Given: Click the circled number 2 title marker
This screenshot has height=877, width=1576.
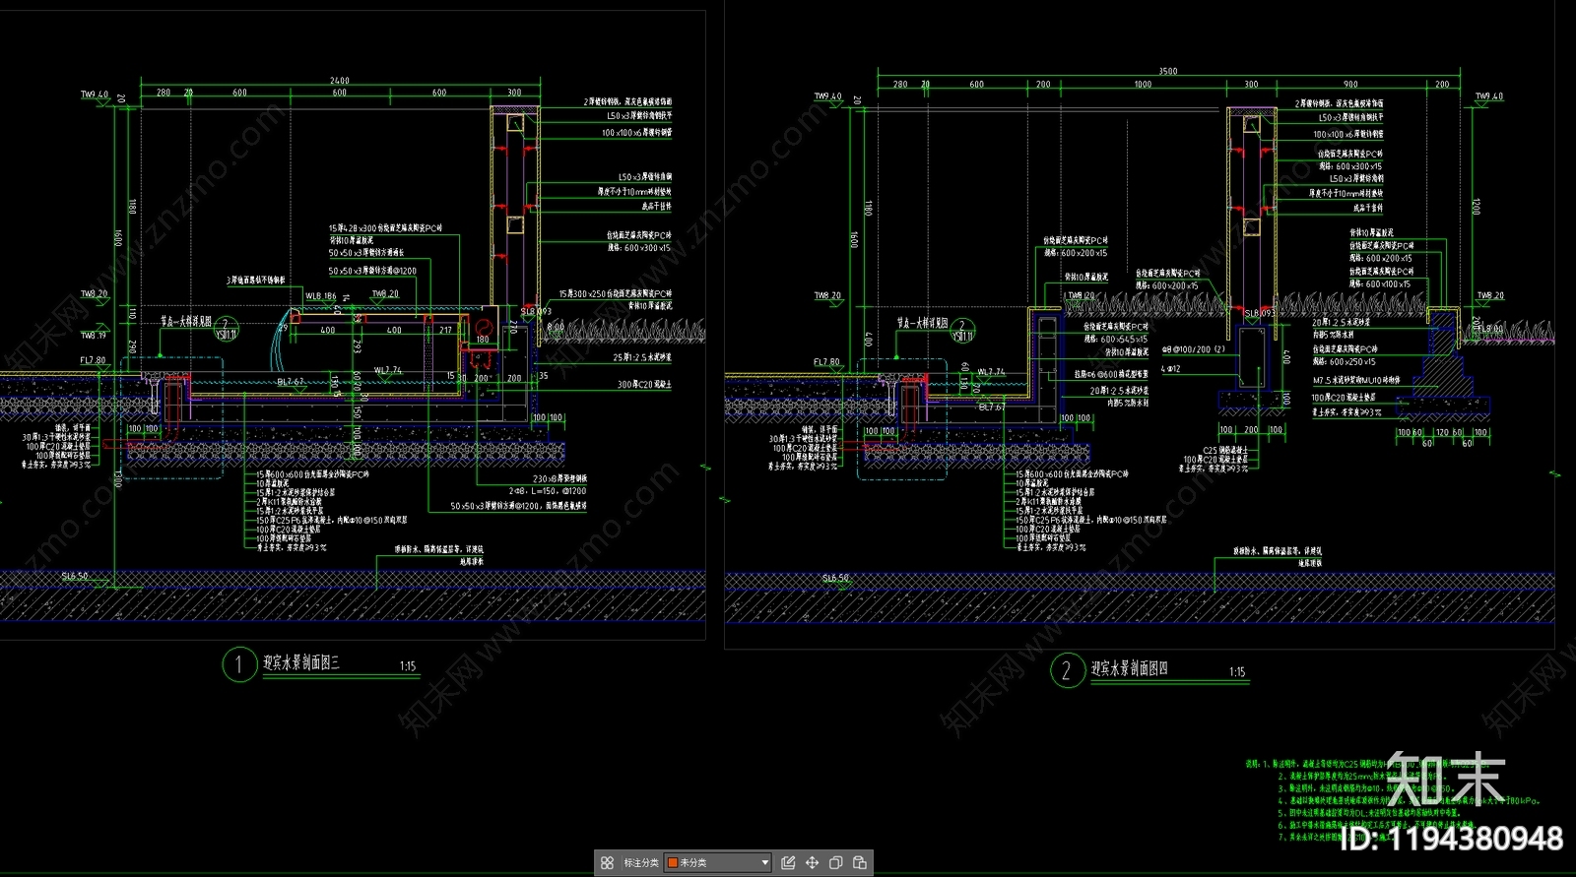Looking at the screenshot, I should pyautogui.click(x=1066, y=671).
